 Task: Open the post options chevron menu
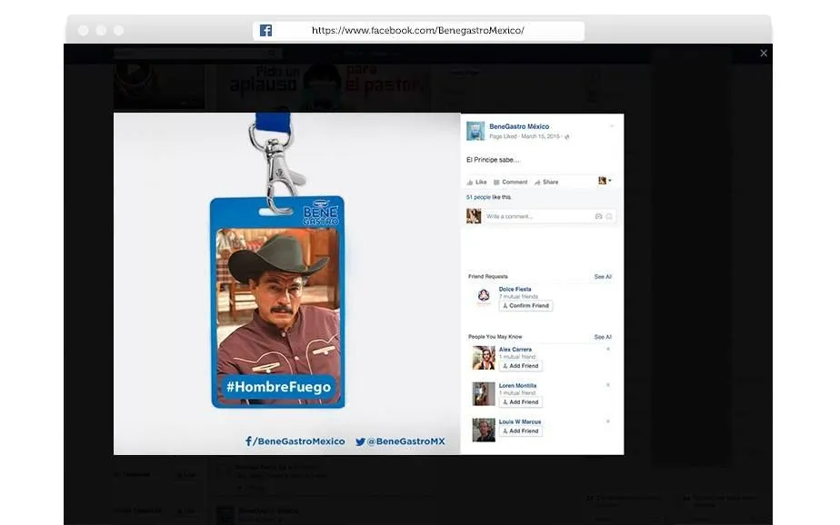pyautogui.click(x=612, y=127)
